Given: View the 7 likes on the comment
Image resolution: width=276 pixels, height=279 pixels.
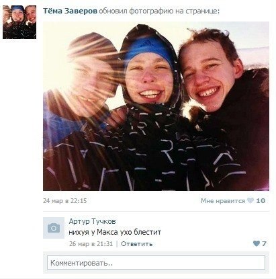Looking at the screenshot, I should [264, 243].
